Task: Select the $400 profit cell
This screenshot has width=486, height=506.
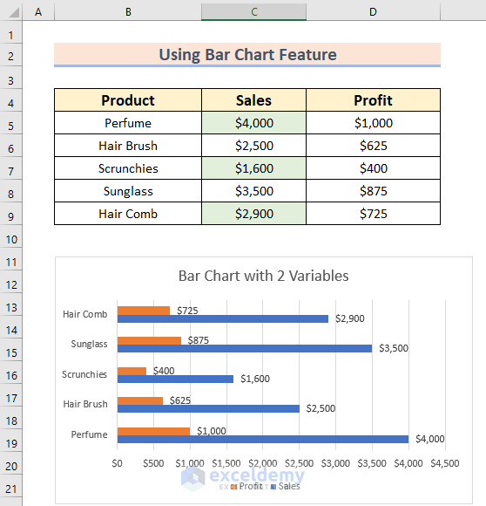Action: click(x=373, y=168)
